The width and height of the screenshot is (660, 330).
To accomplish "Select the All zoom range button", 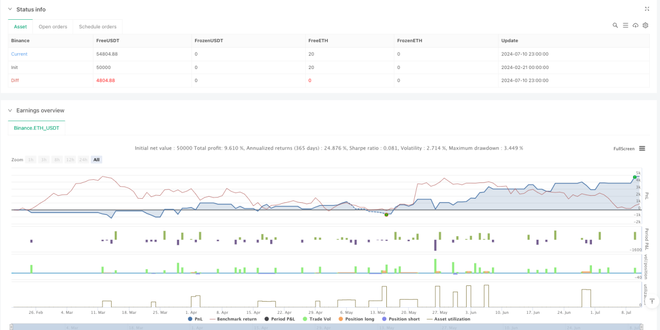I will (x=96, y=160).
